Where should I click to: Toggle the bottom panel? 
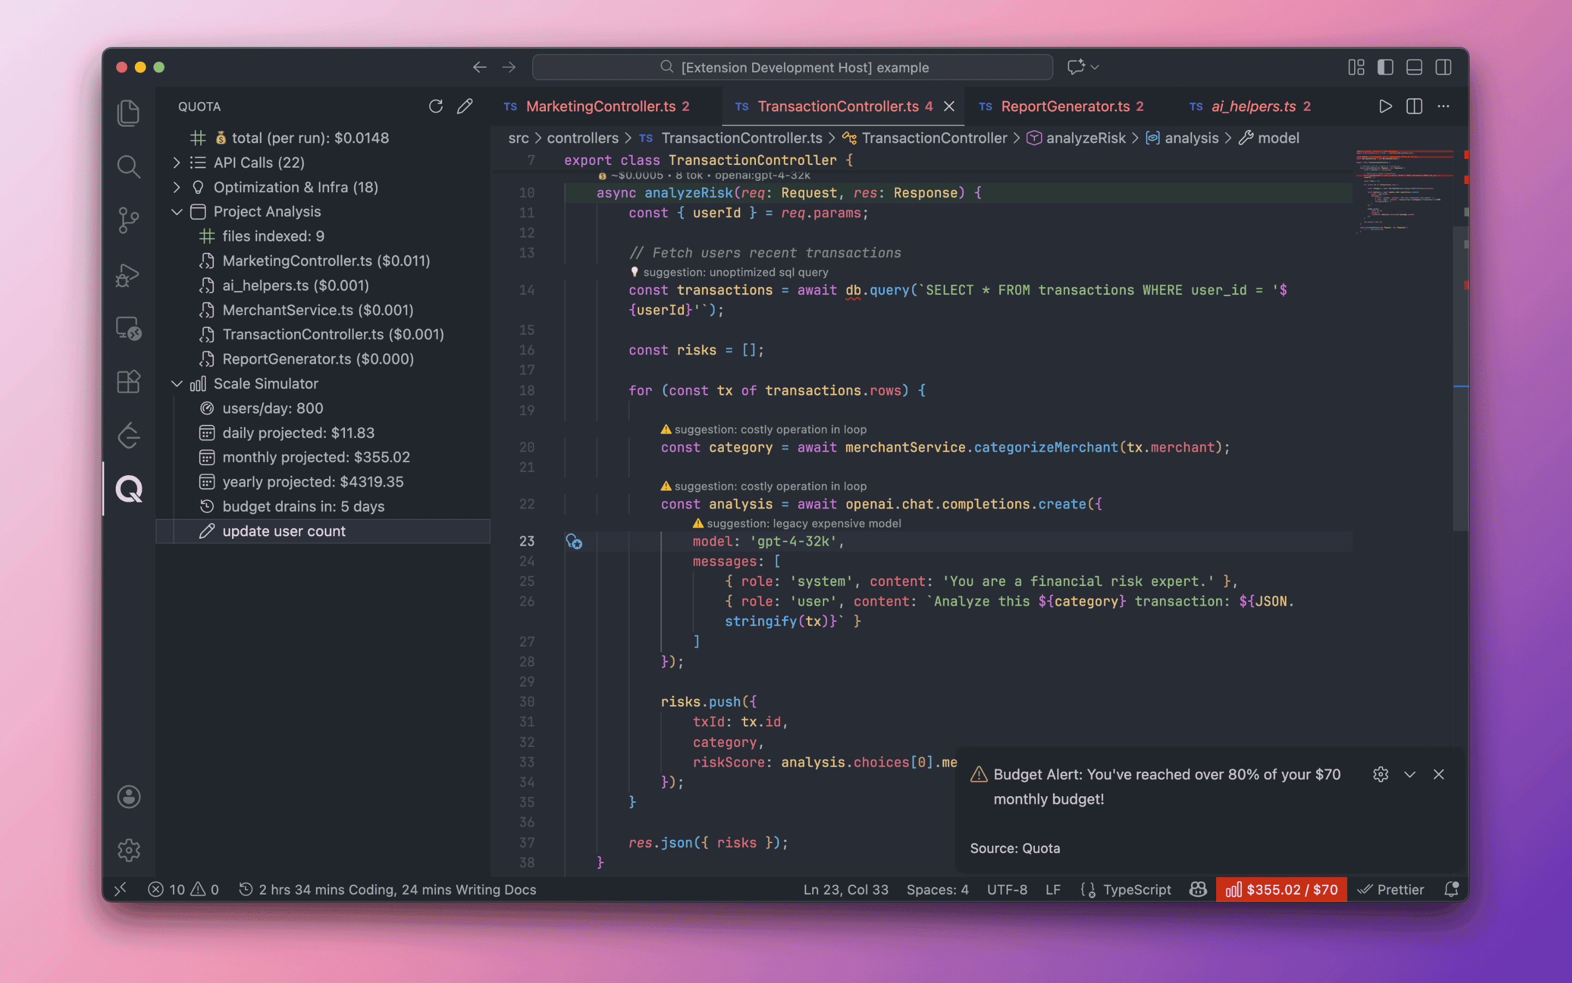click(1414, 67)
